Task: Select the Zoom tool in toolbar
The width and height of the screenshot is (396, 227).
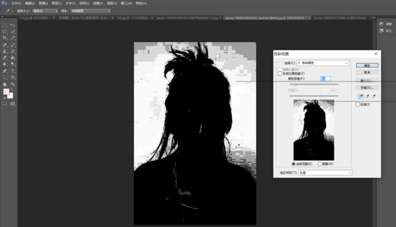Action: click(13, 84)
